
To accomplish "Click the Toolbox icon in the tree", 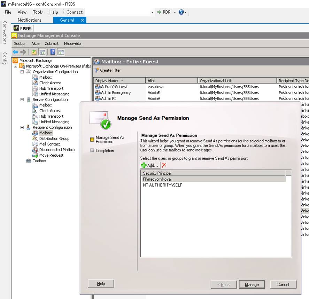I will [29, 161].
